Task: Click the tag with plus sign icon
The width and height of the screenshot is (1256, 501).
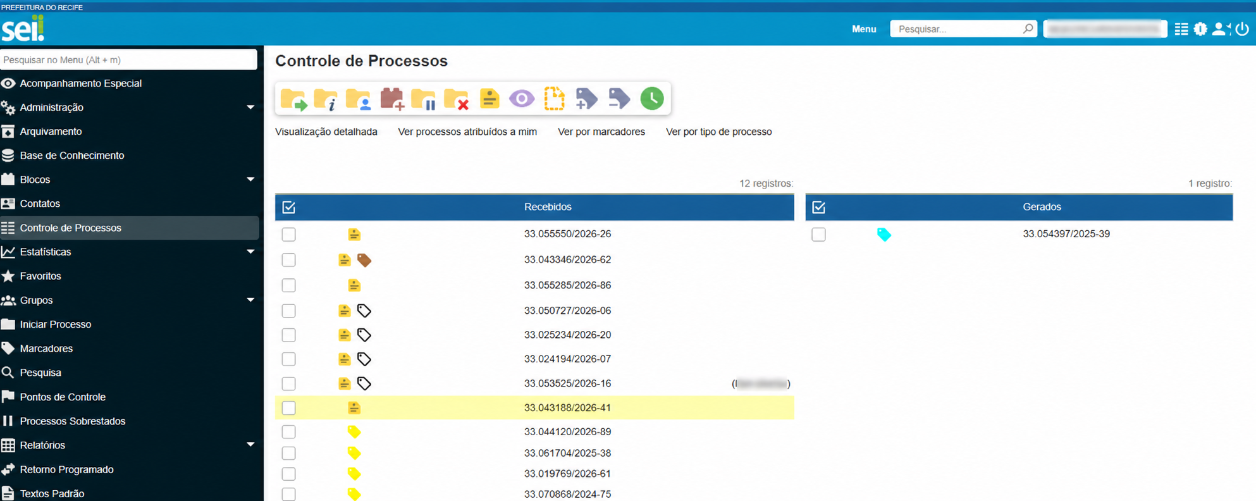Action: tap(586, 99)
